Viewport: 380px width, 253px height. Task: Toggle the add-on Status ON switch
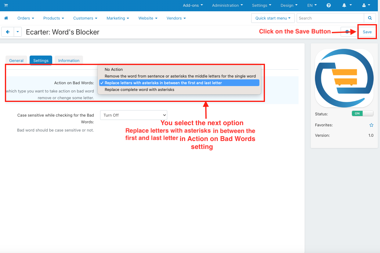pyautogui.click(x=363, y=113)
